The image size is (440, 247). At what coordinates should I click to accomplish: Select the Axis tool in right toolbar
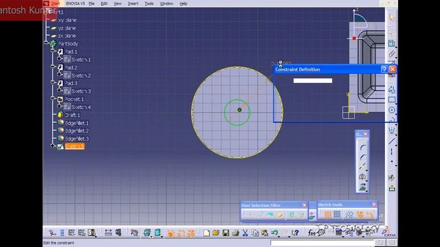392,152
